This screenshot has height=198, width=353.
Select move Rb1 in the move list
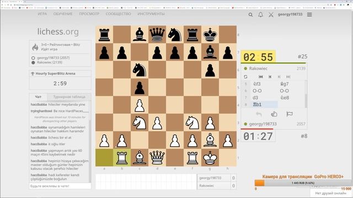pyautogui.click(x=264, y=105)
